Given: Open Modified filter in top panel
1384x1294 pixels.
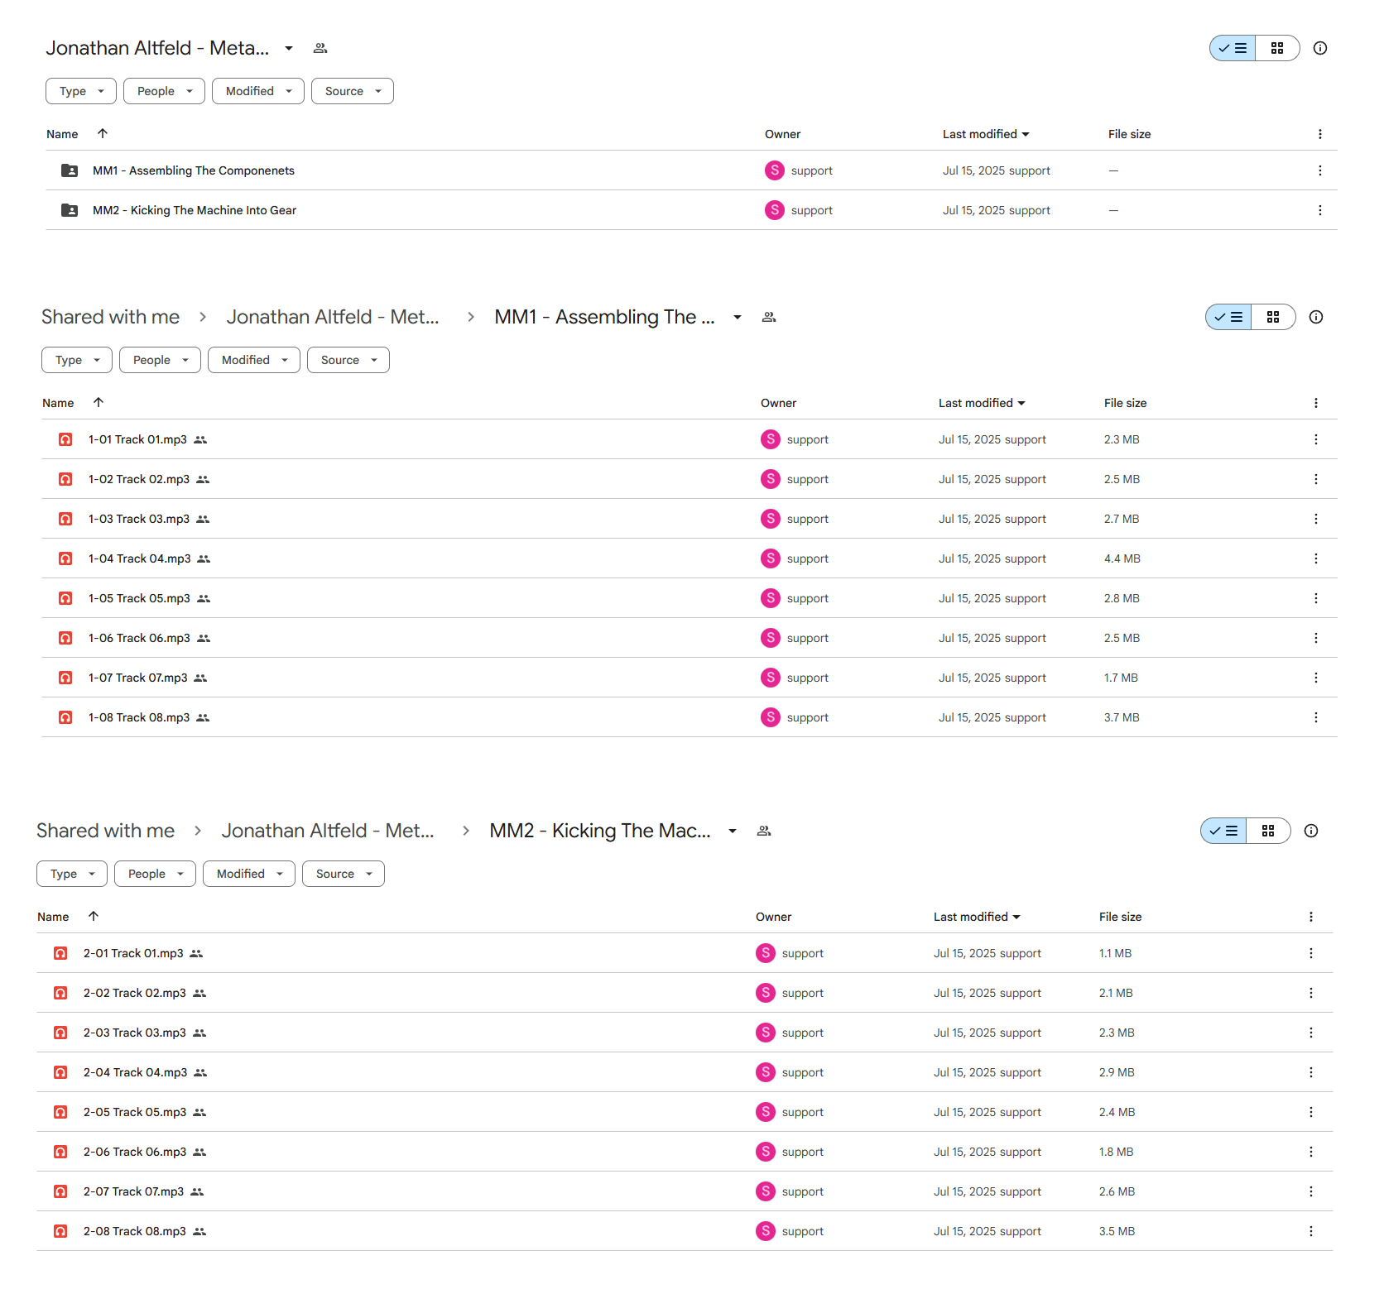Looking at the screenshot, I should [258, 91].
